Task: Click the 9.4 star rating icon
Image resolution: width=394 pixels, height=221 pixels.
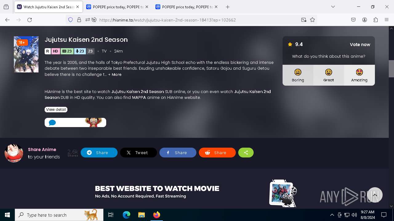Action: [x=290, y=45]
